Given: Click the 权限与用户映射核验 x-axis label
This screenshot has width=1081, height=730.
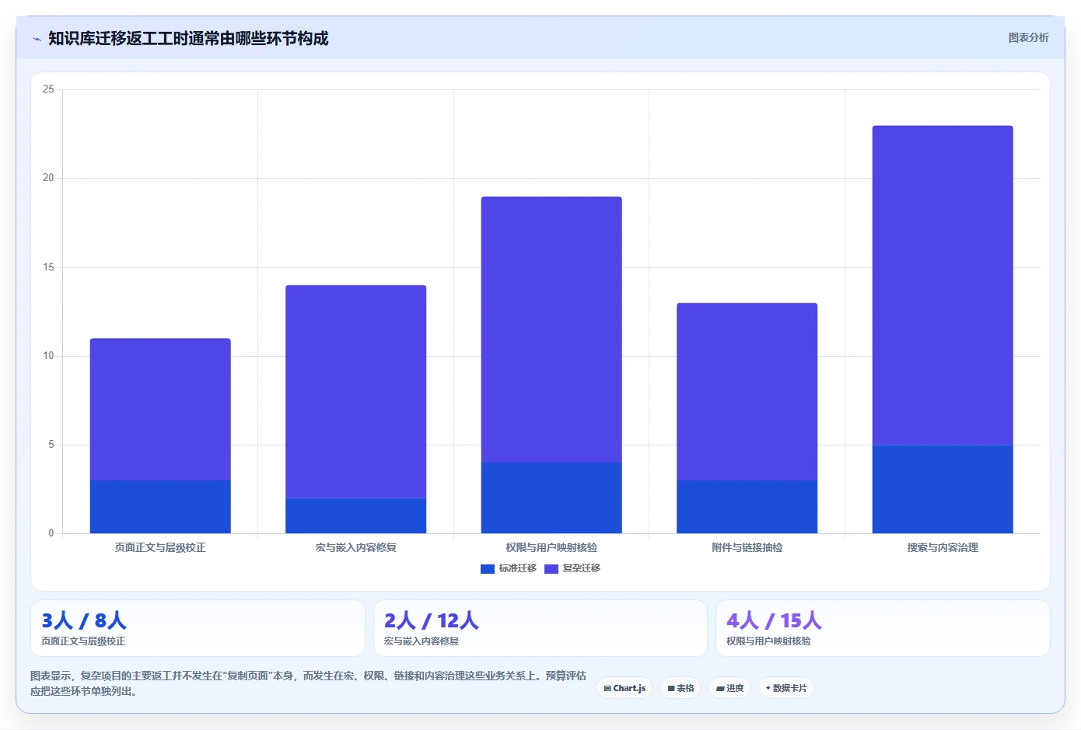Looking at the screenshot, I should [551, 547].
